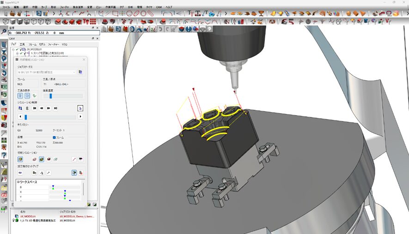Screen dimensions: 409x234
Task: Click the rewind simulation button
Action: tap(42, 108)
